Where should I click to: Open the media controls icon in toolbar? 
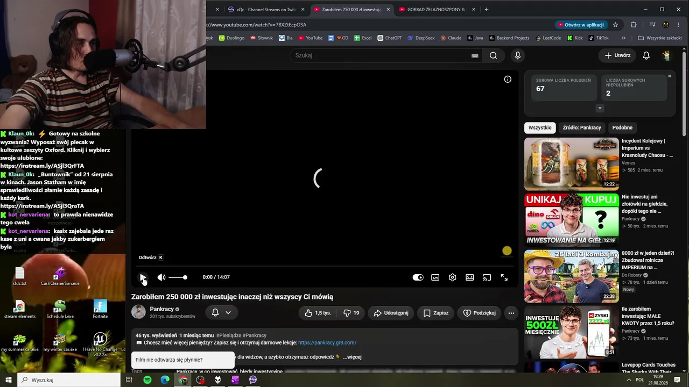[x=652, y=25]
